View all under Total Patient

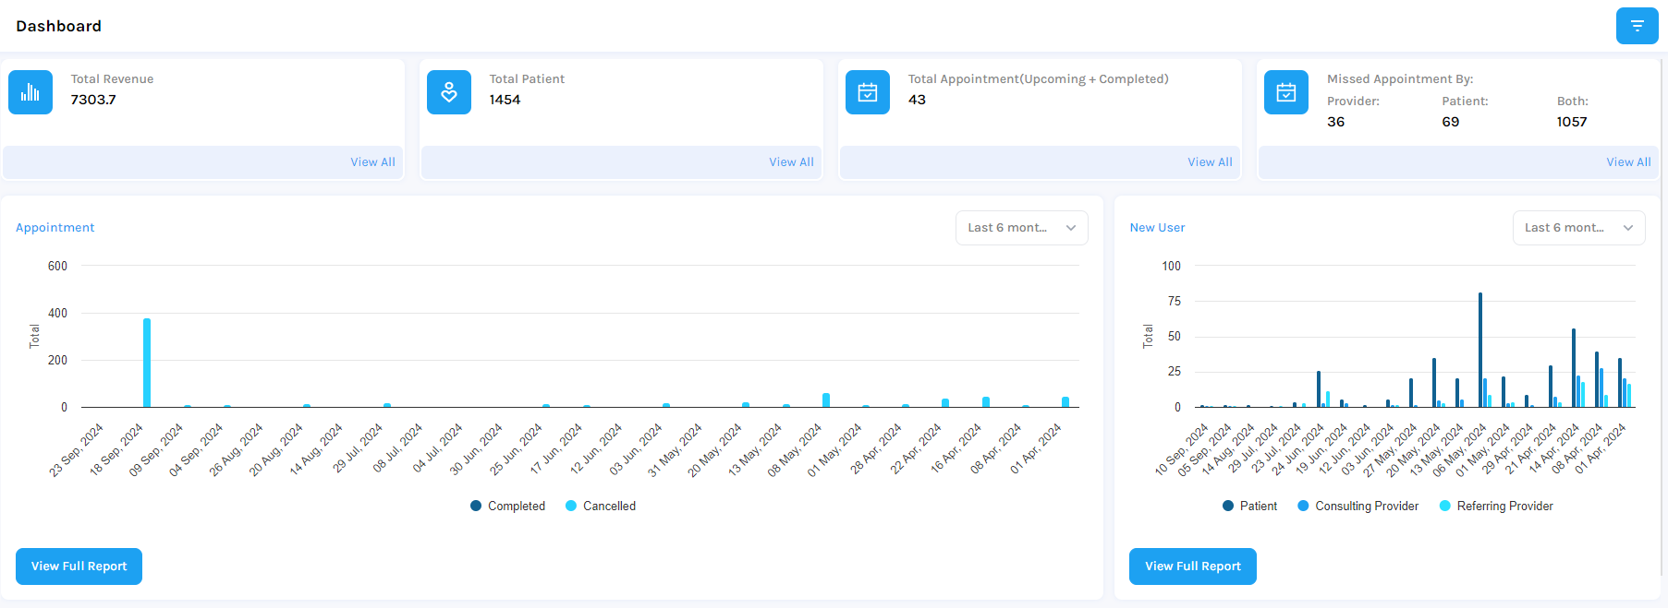(791, 162)
